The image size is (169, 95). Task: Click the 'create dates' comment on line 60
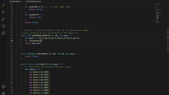point(48,67)
